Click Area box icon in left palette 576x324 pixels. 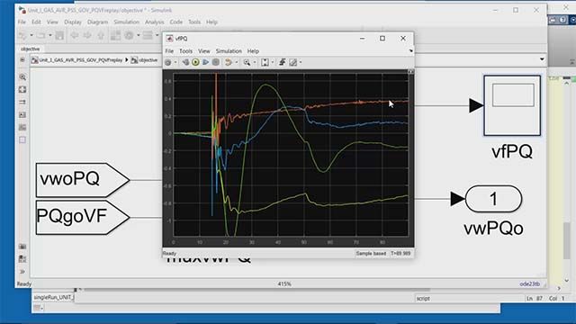[22, 140]
